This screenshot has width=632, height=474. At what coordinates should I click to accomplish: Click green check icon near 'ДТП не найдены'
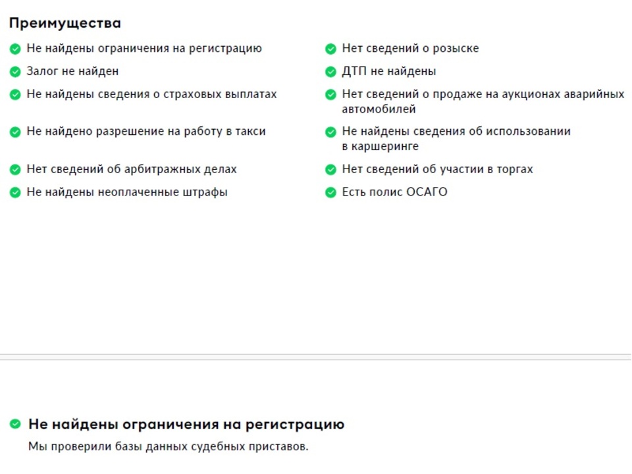(330, 72)
